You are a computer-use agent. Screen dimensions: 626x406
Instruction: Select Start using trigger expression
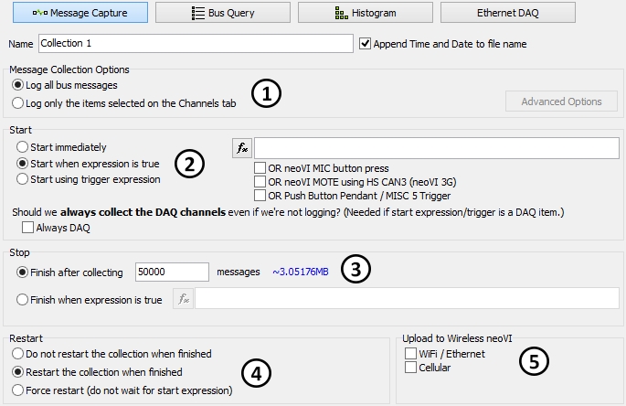23,179
